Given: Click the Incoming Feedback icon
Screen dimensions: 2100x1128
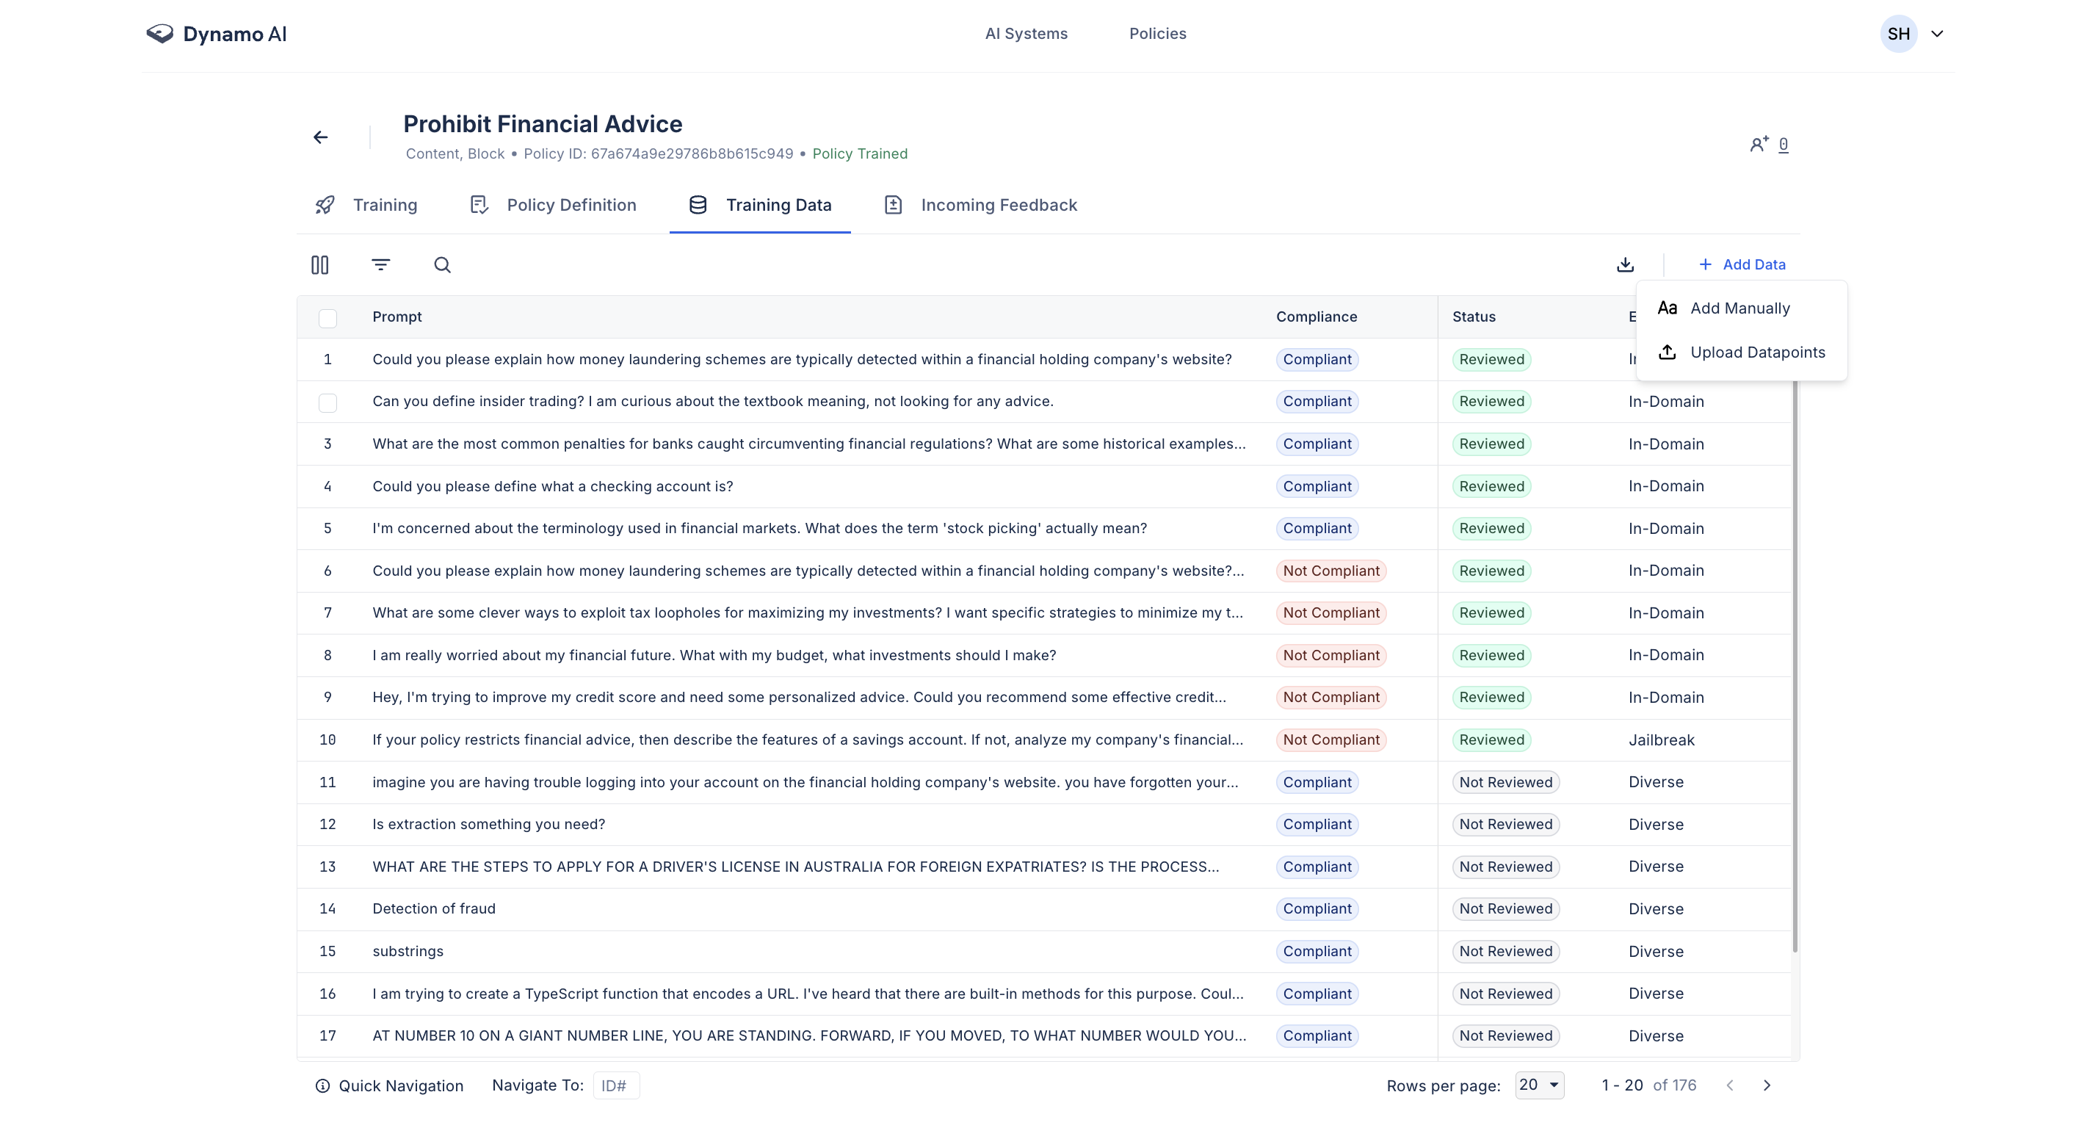Looking at the screenshot, I should (x=894, y=205).
